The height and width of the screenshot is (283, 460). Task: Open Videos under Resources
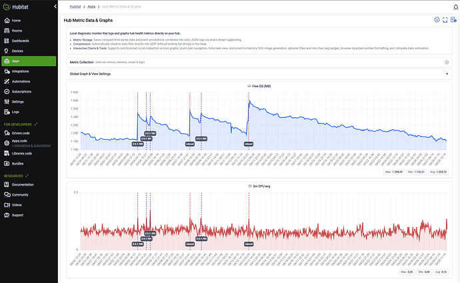[x=17, y=205]
